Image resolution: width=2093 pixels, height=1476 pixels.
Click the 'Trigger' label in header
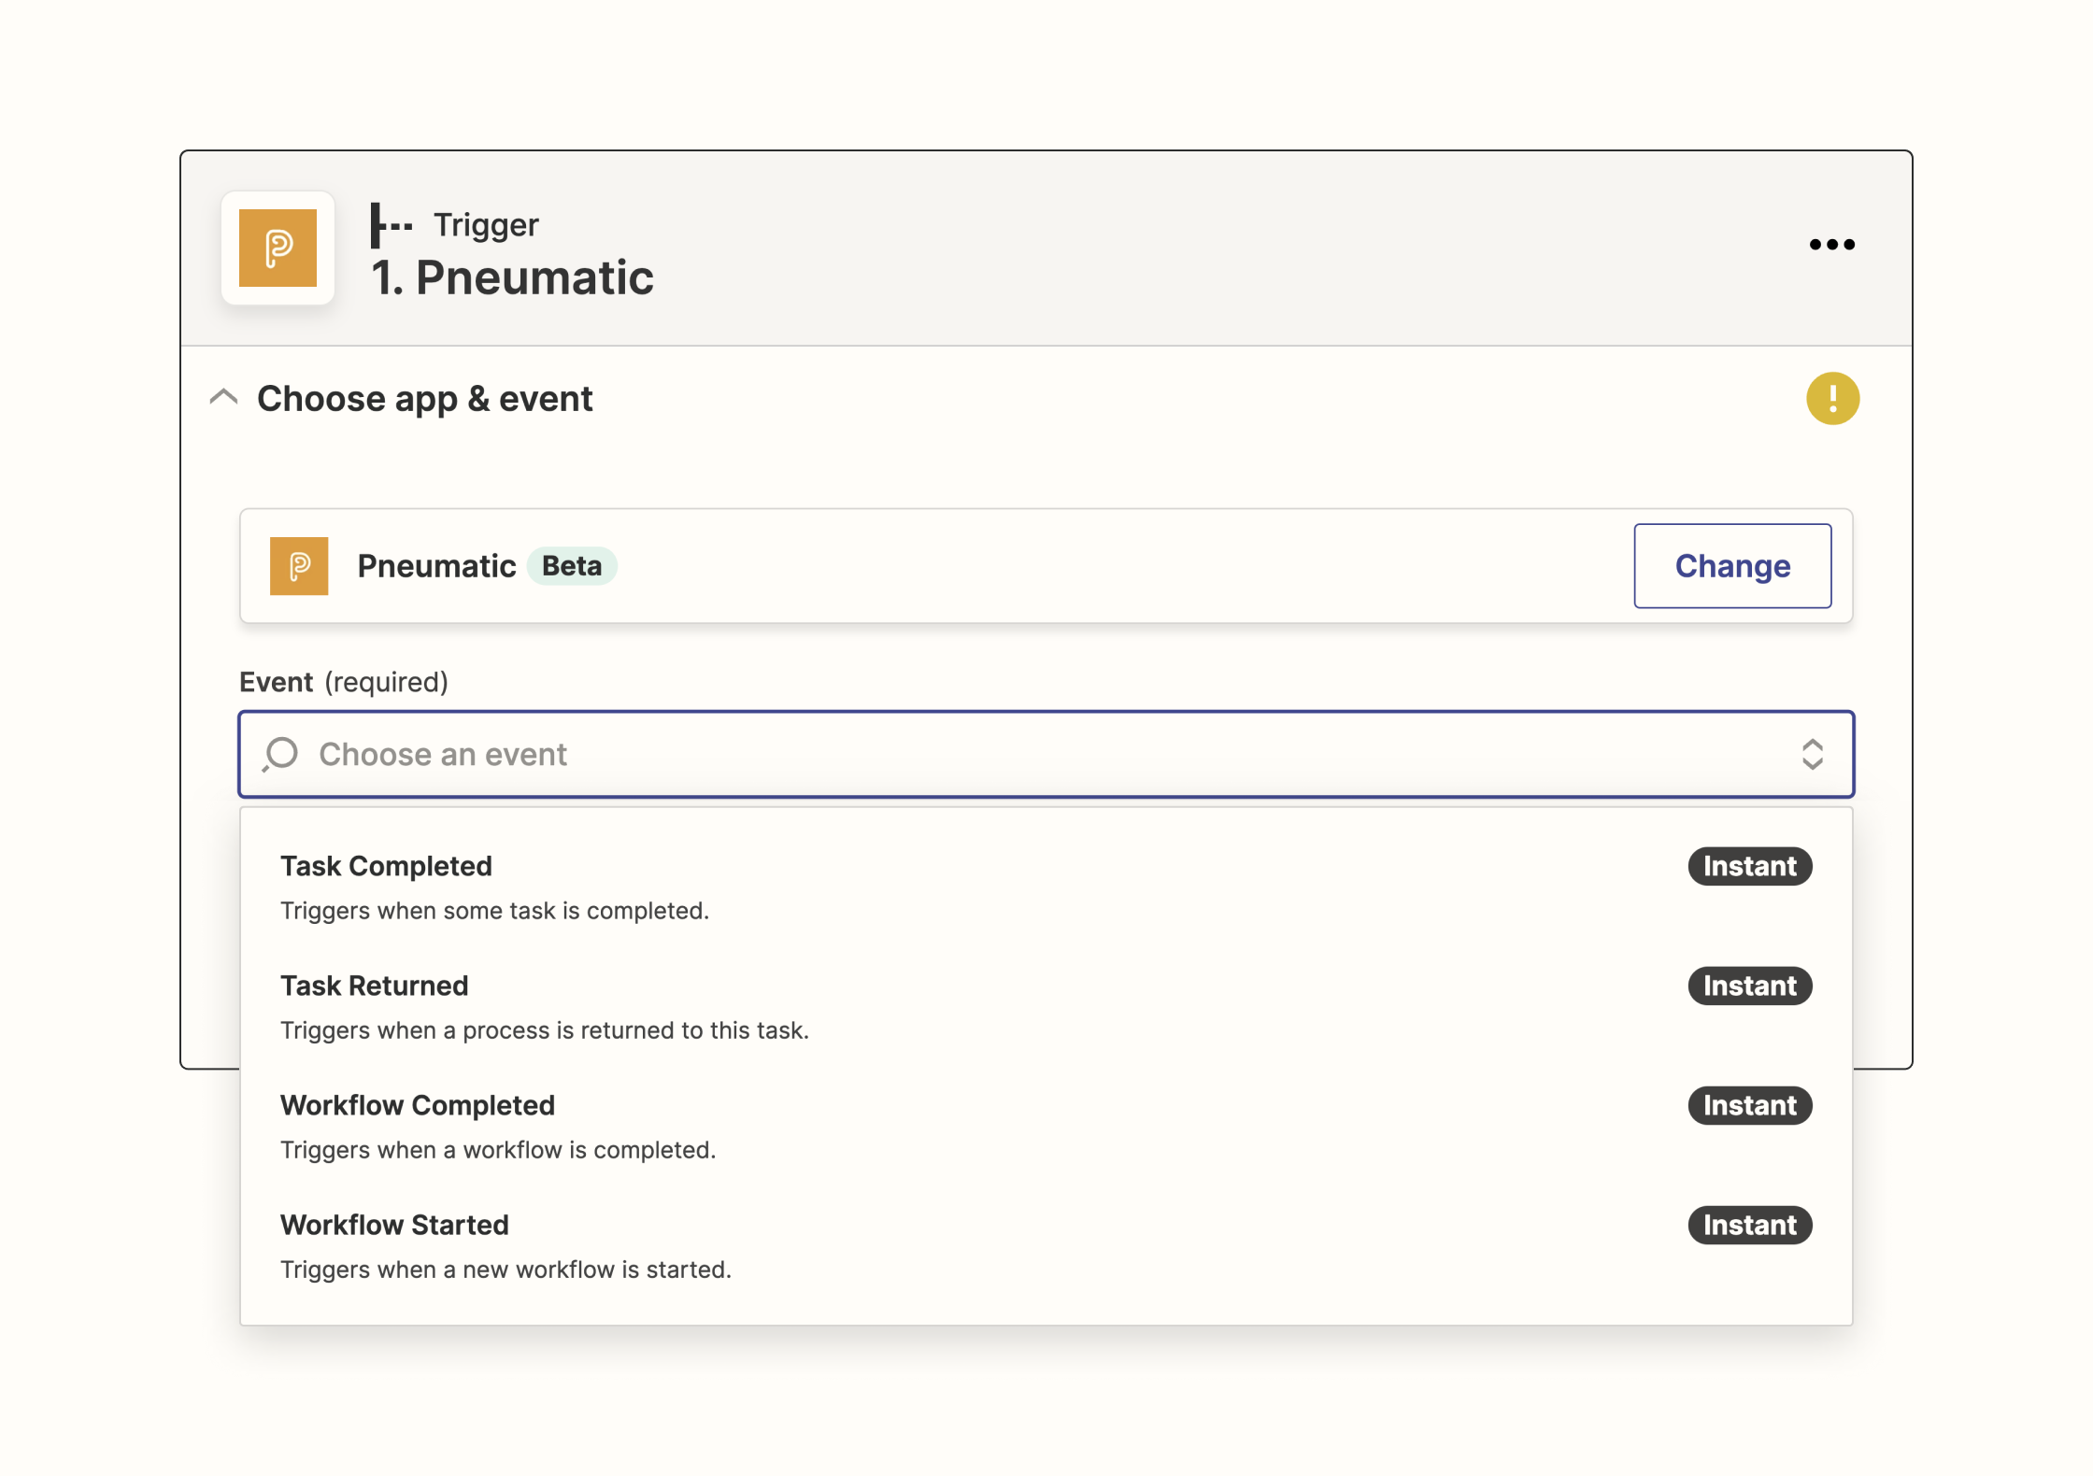tap(486, 225)
